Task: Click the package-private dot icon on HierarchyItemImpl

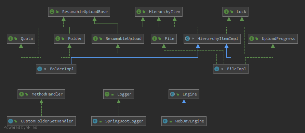Action: (193, 39)
